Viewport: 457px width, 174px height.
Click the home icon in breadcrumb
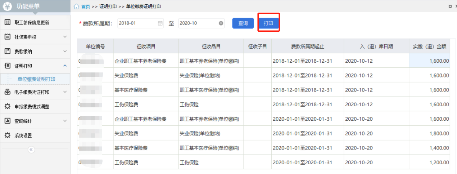click(x=76, y=6)
